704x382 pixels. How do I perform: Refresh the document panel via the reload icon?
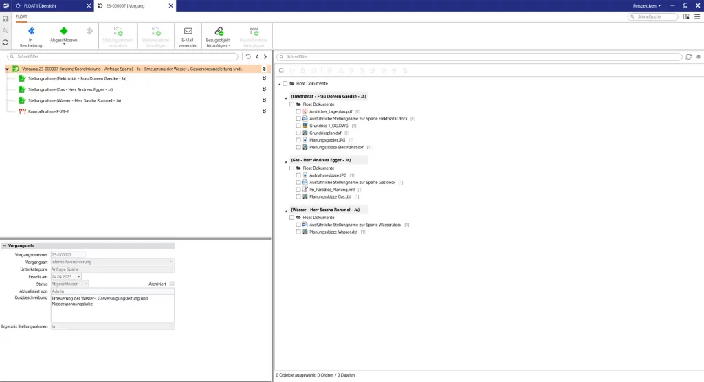click(x=688, y=56)
